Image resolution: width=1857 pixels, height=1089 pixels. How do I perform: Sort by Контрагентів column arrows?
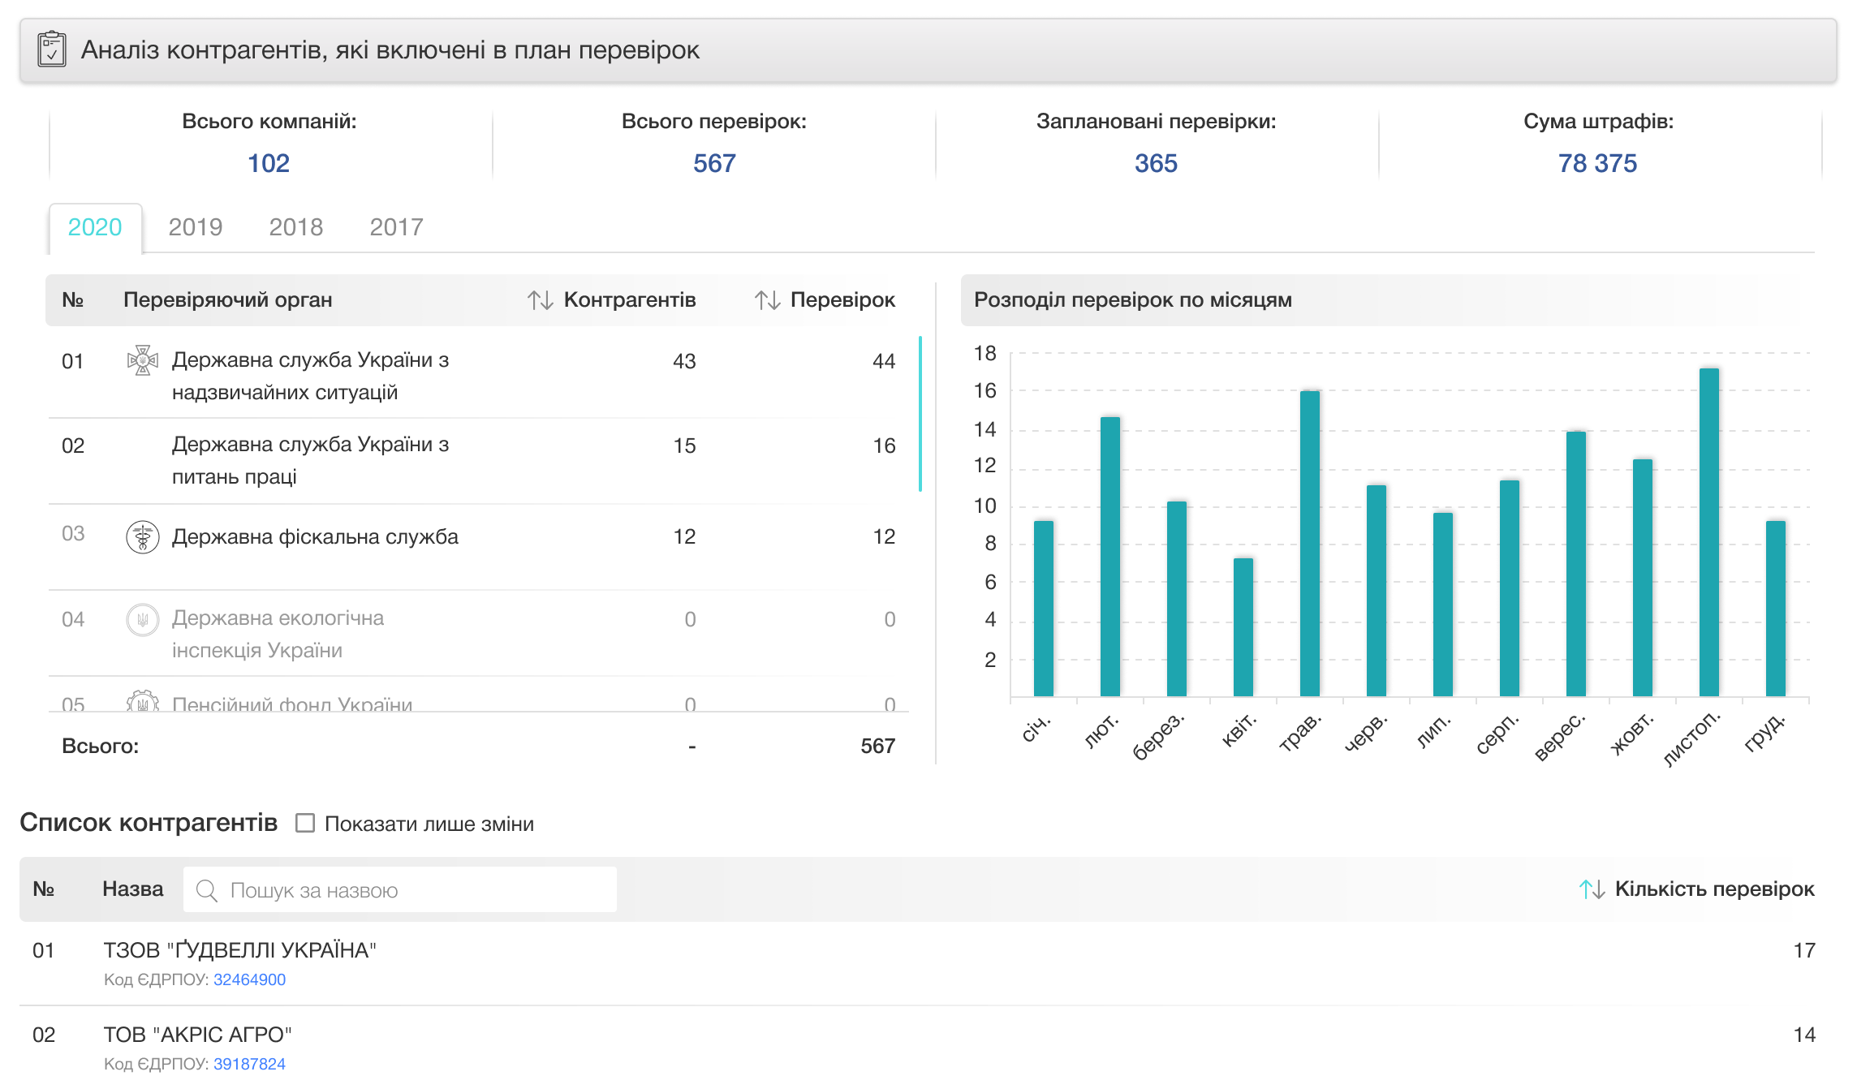click(x=541, y=300)
